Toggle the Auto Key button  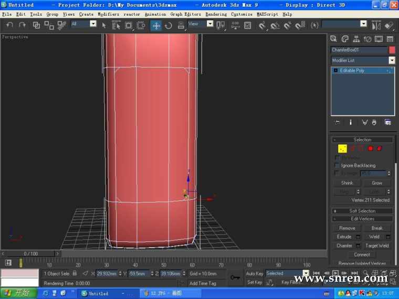point(255,273)
